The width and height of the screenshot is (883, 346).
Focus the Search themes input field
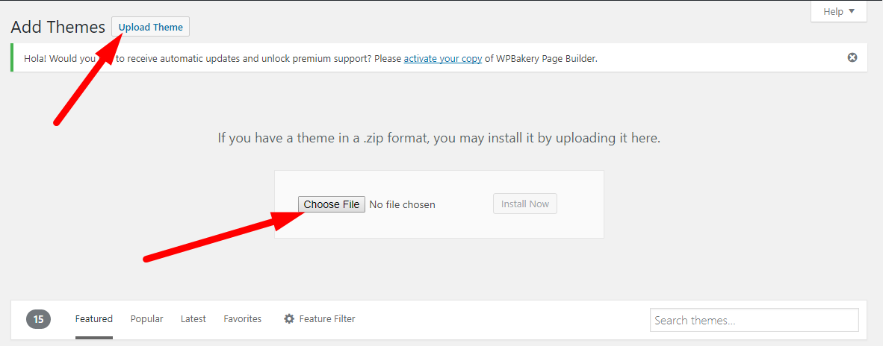[755, 320]
